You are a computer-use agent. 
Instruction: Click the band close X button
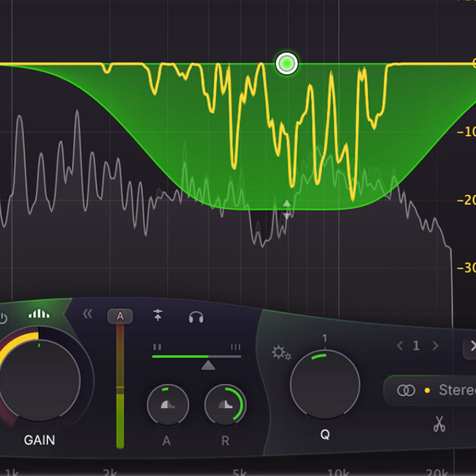pos(472,346)
